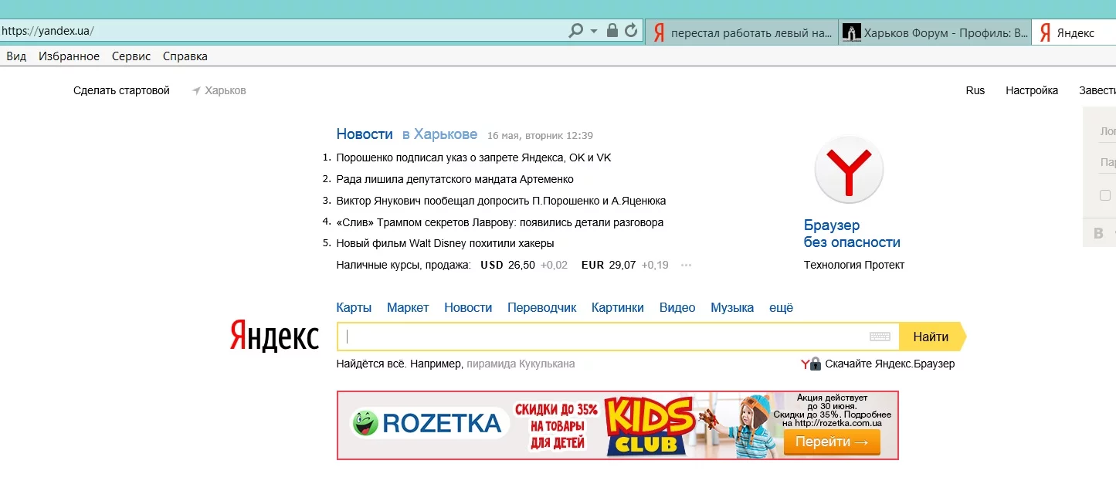The height and width of the screenshot is (484, 1116).
Task: Click 'Сделать стартовой' link
Action: click(x=121, y=90)
